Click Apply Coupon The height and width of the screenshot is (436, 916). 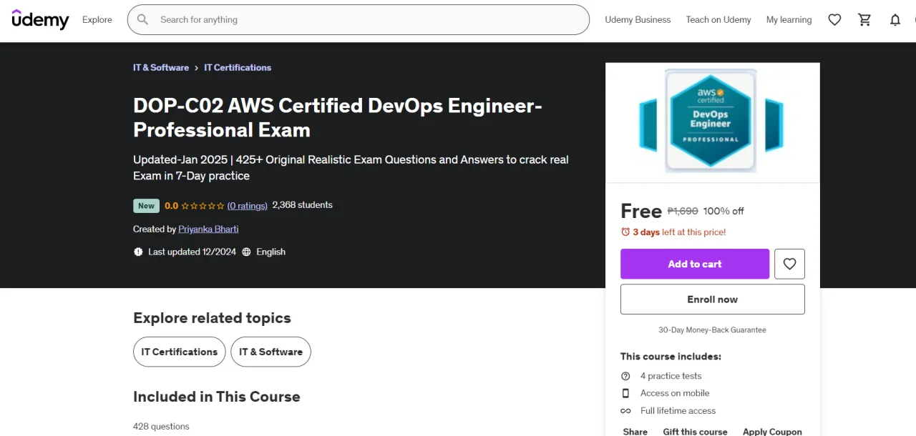point(772,432)
